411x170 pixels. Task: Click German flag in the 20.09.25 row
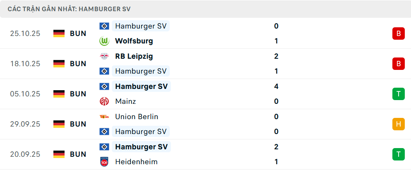(x=59, y=154)
